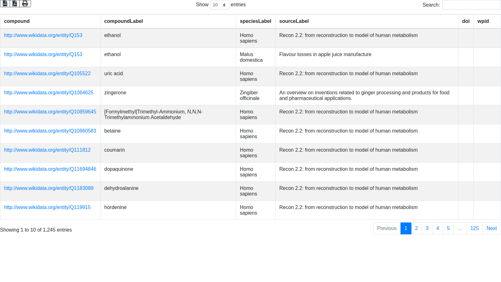Screen dimensions: 501x282
Task: Sort table by speciesLabel header
Action: [x=255, y=21]
